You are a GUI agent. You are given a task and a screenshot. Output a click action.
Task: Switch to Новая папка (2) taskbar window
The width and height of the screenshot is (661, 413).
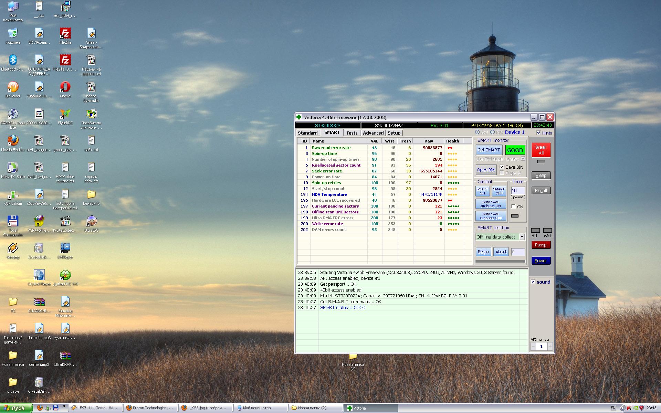coord(316,408)
